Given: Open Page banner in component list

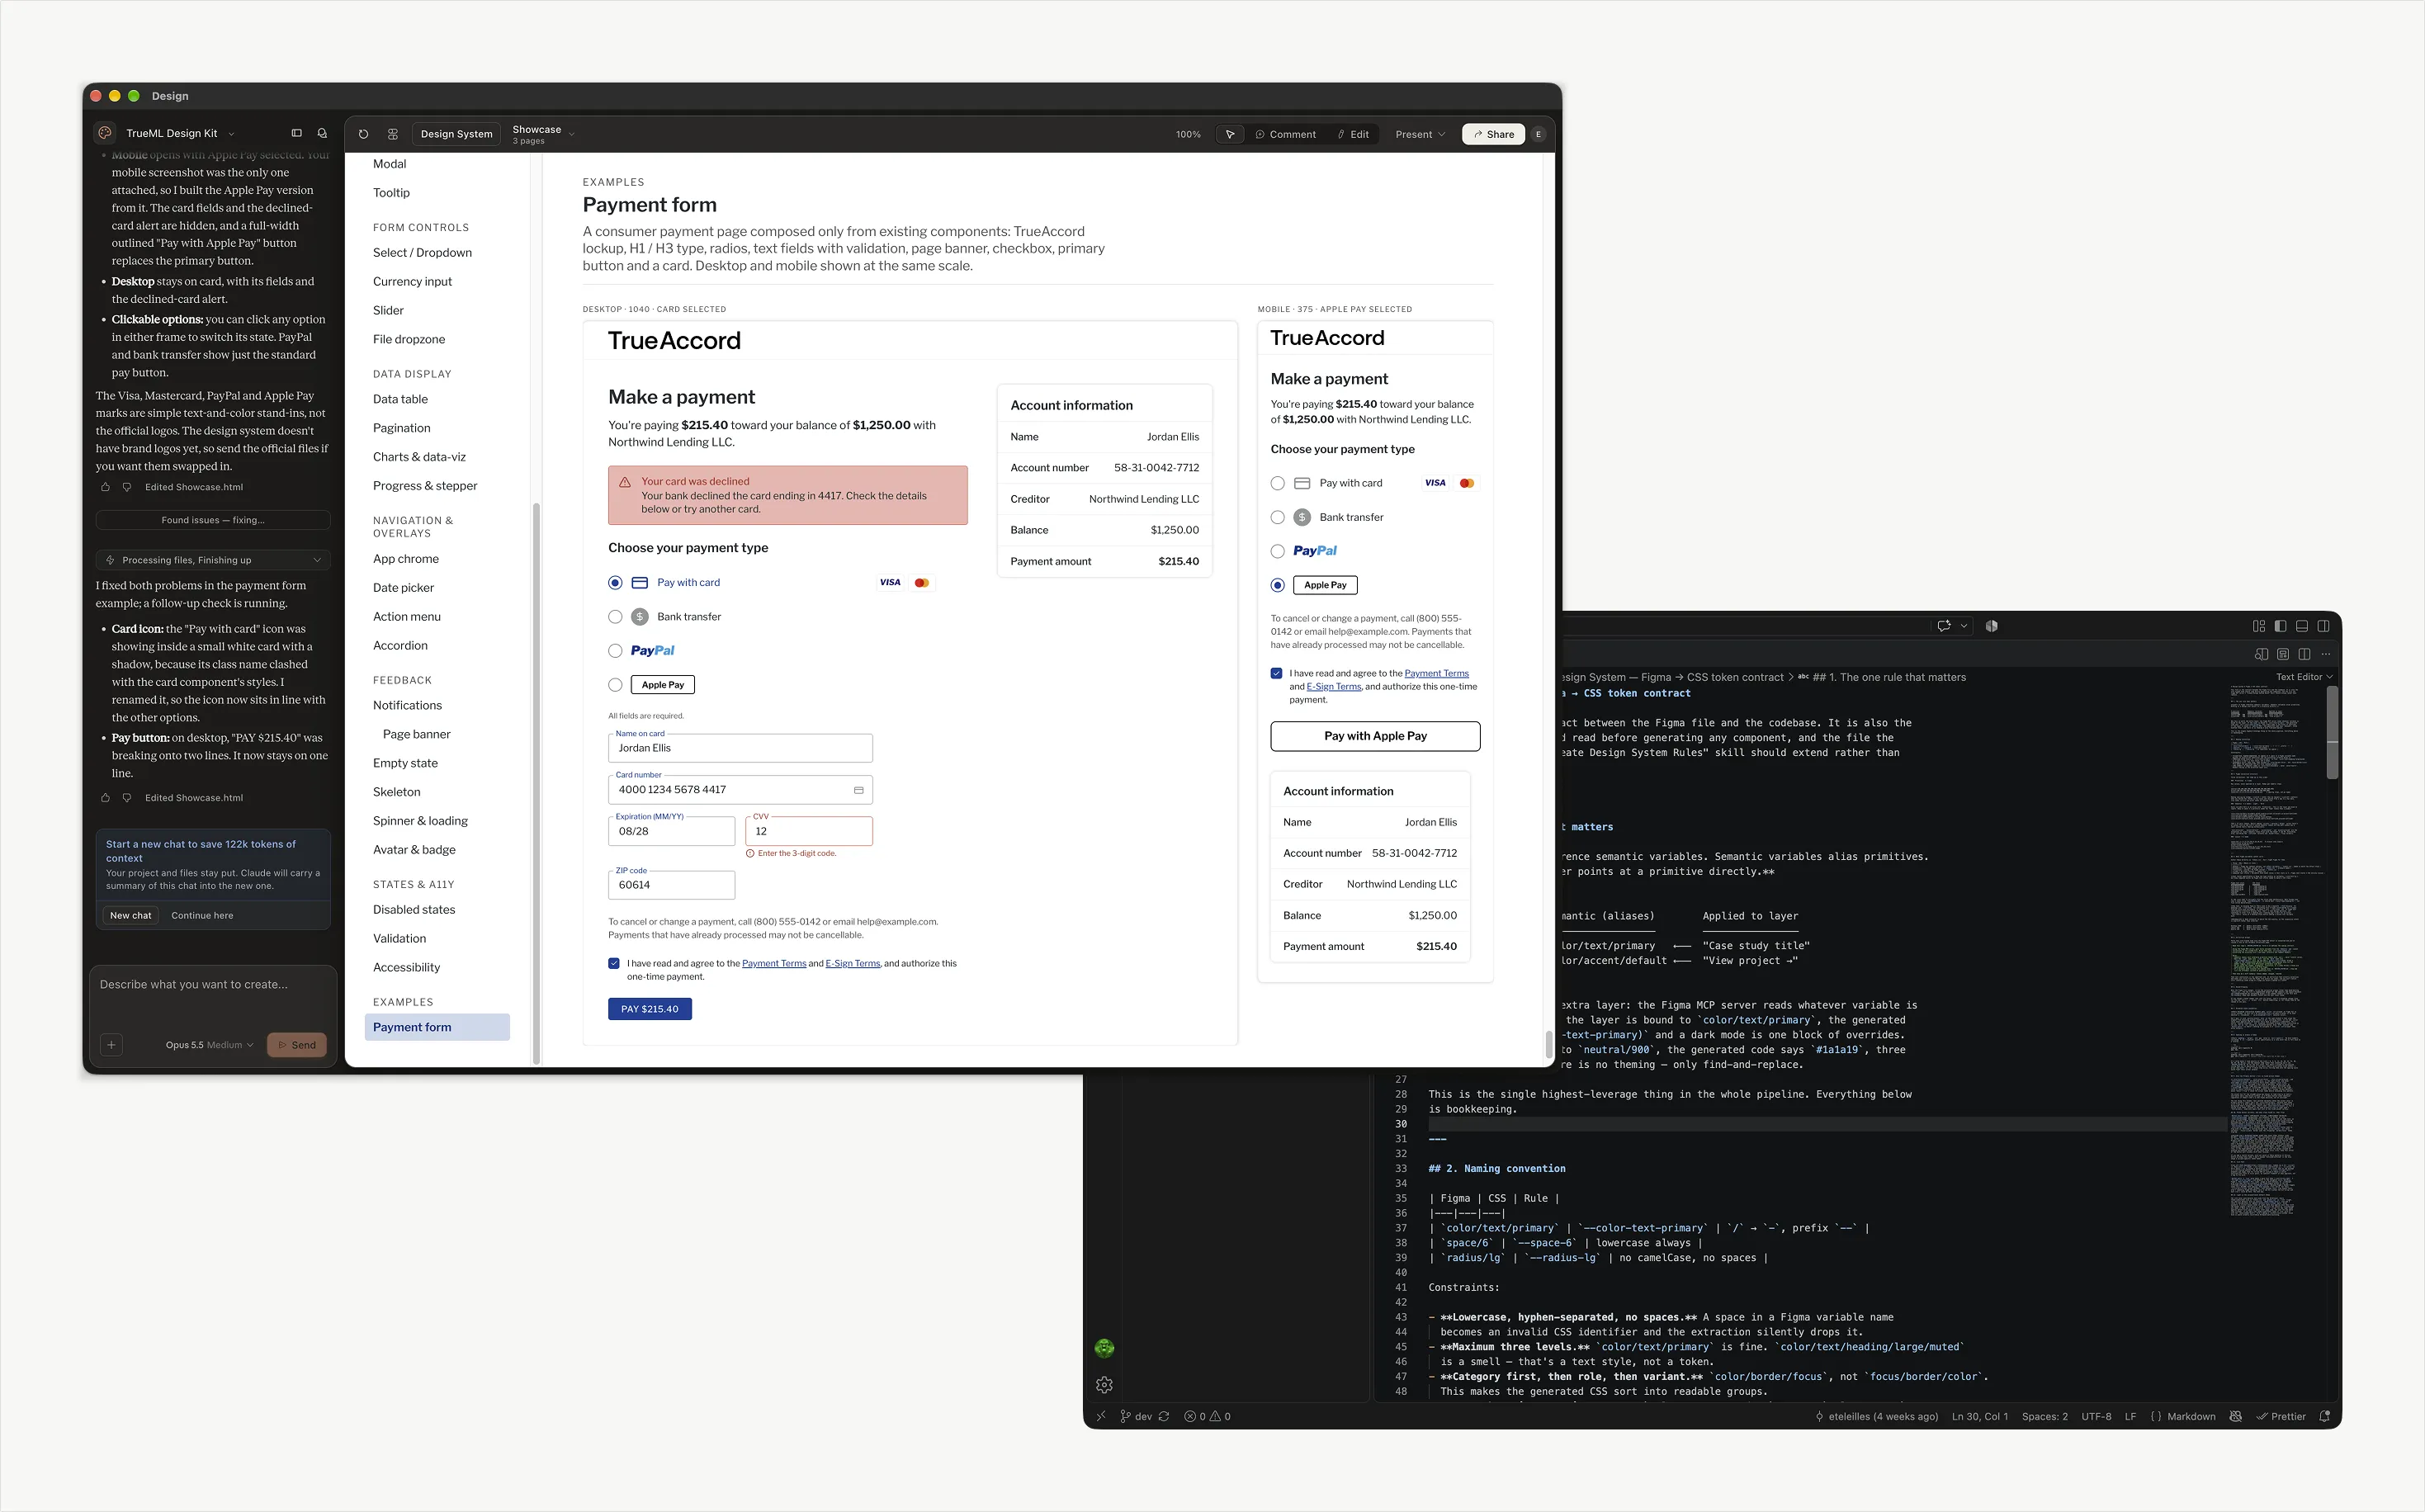Looking at the screenshot, I should (x=417, y=734).
